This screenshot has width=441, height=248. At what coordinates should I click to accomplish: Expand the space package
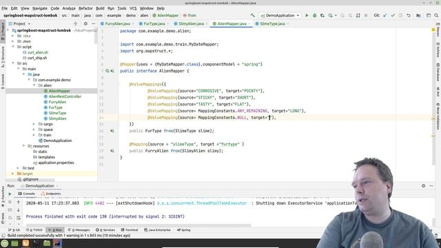(34, 130)
